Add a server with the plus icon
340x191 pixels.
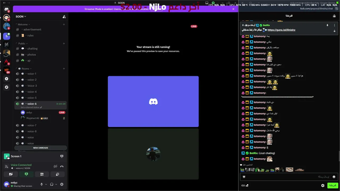[x=7, y=79]
